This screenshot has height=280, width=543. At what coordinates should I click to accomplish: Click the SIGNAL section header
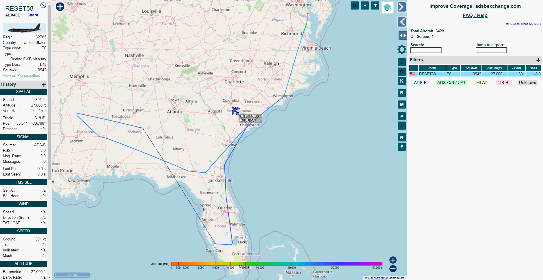(23, 137)
